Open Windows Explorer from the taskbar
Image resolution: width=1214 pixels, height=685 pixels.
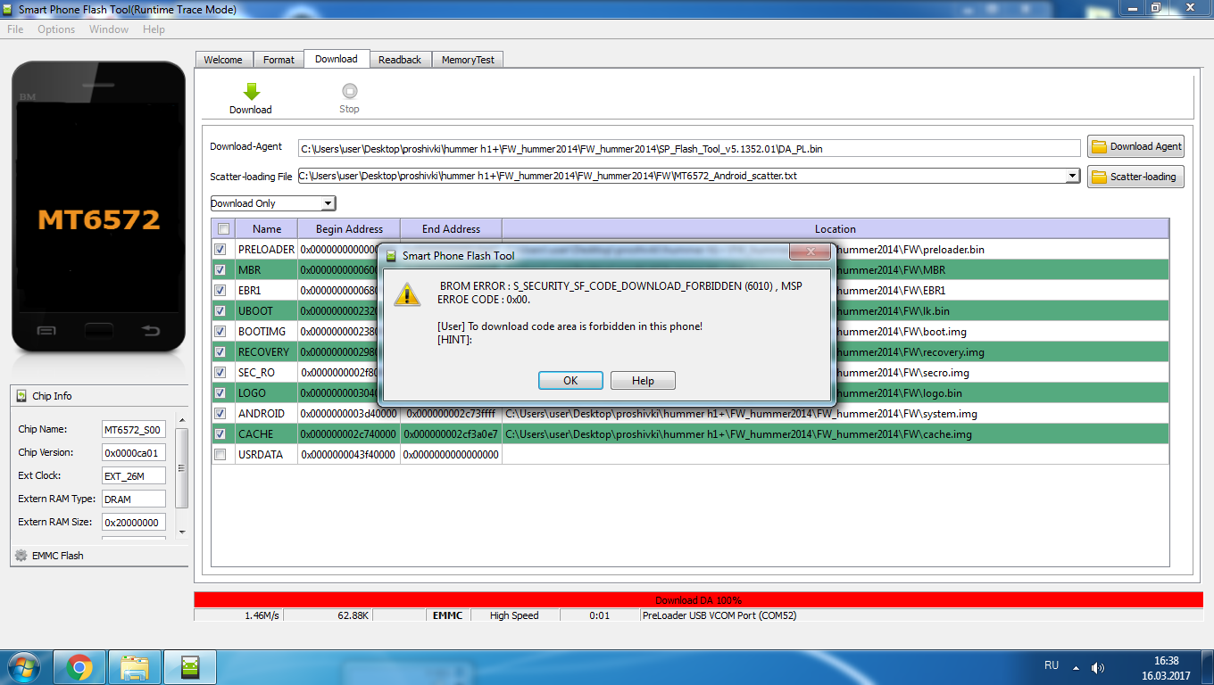(x=135, y=666)
